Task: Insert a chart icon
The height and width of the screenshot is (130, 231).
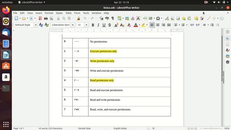Action: 132,18
